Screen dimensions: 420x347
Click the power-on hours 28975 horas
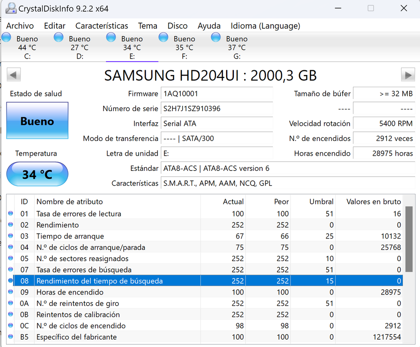[x=384, y=154]
